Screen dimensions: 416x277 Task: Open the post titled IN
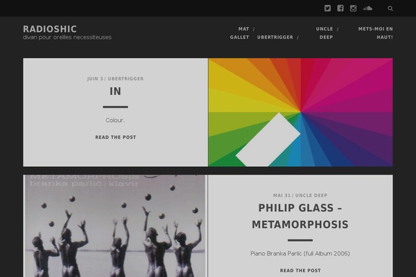coord(115,91)
